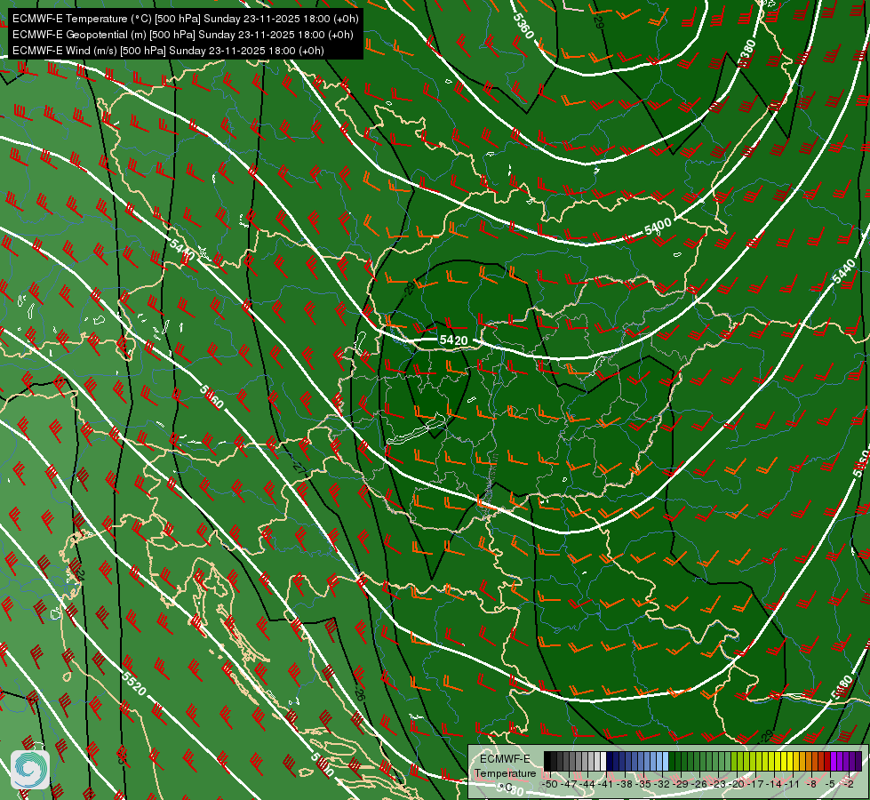This screenshot has width=870, height=800.
Task: Pick the dark navy -41 legend color cell
Action: (x=610, y=761)
